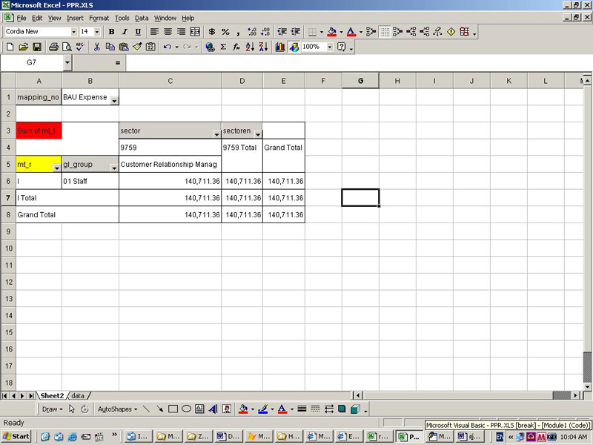Image resolution: width=593 pixels, height=445 pixels.
Task: Open the BAU Expense page field dropdown
Action: [114, 99]
